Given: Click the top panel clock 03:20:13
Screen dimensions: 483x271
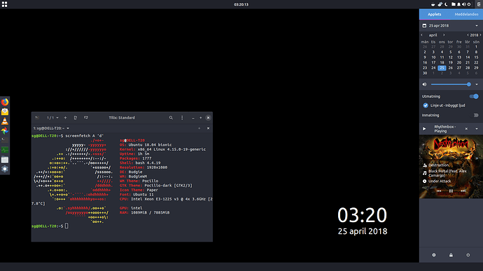Looking at the screenshot, I should click(241, 4).
